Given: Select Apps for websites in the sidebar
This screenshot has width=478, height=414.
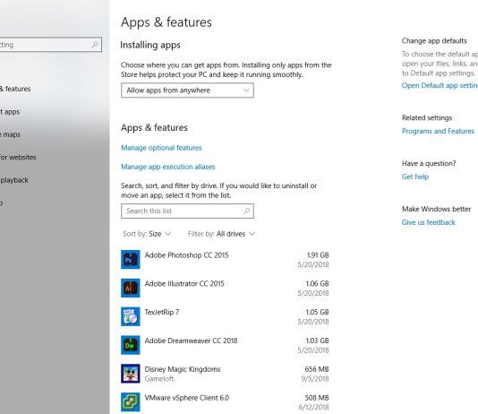Looking at the screenshot, I should 18,158.
